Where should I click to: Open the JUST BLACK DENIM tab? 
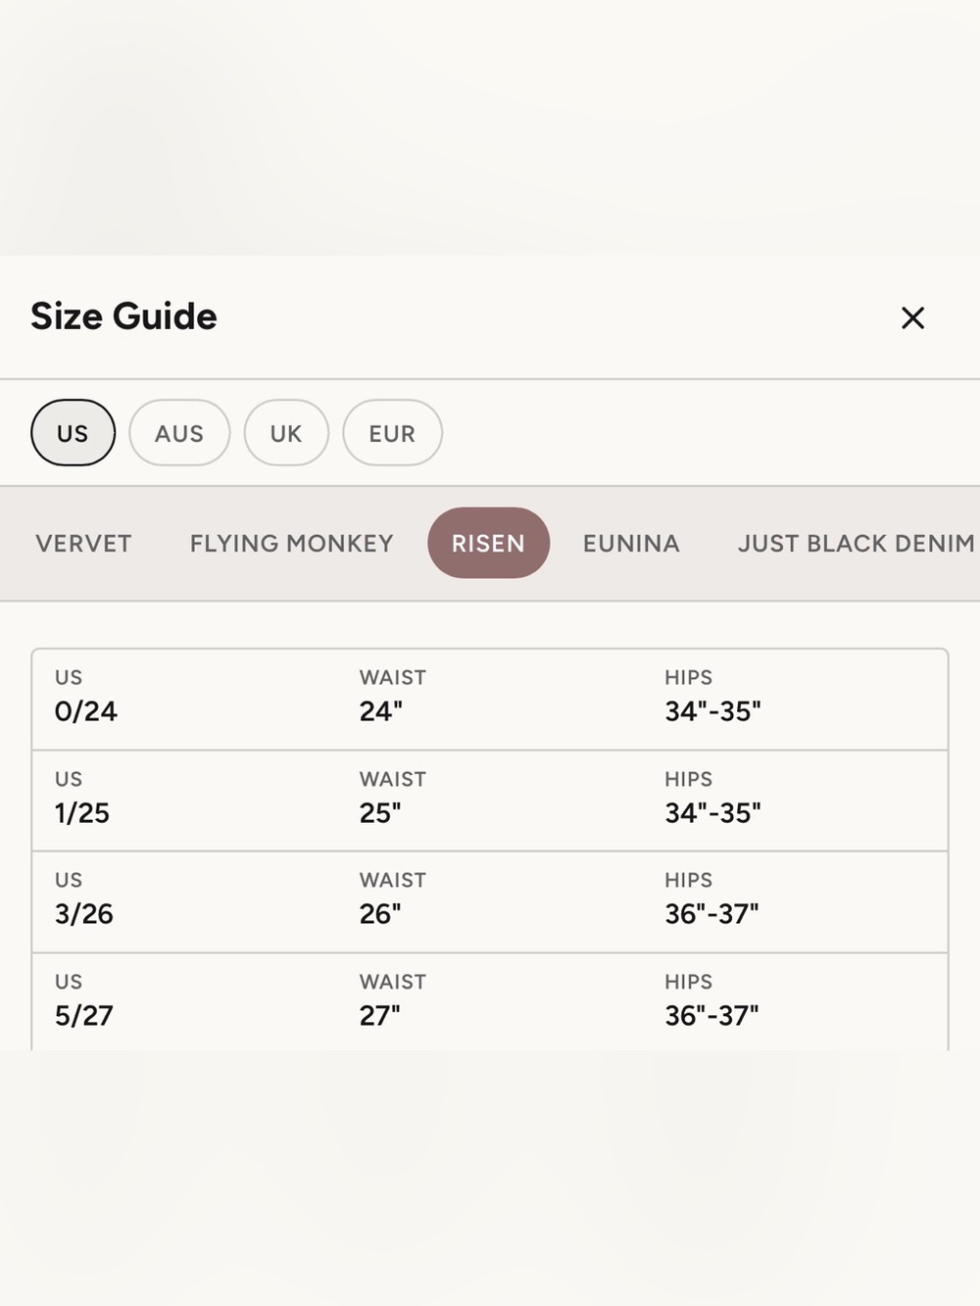(x=856, y=543)
